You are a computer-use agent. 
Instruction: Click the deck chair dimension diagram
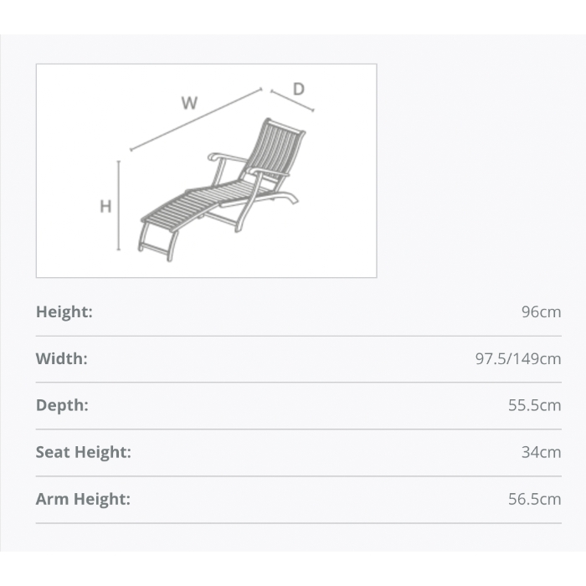pos(206,171)
